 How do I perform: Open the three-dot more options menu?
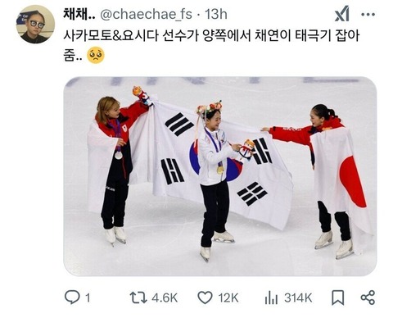[368, 14]
